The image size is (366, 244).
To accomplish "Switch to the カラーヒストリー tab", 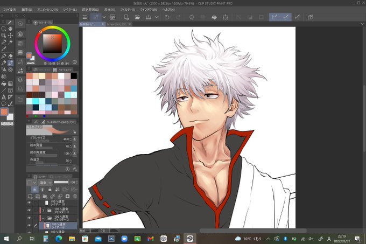I will 63,69.
